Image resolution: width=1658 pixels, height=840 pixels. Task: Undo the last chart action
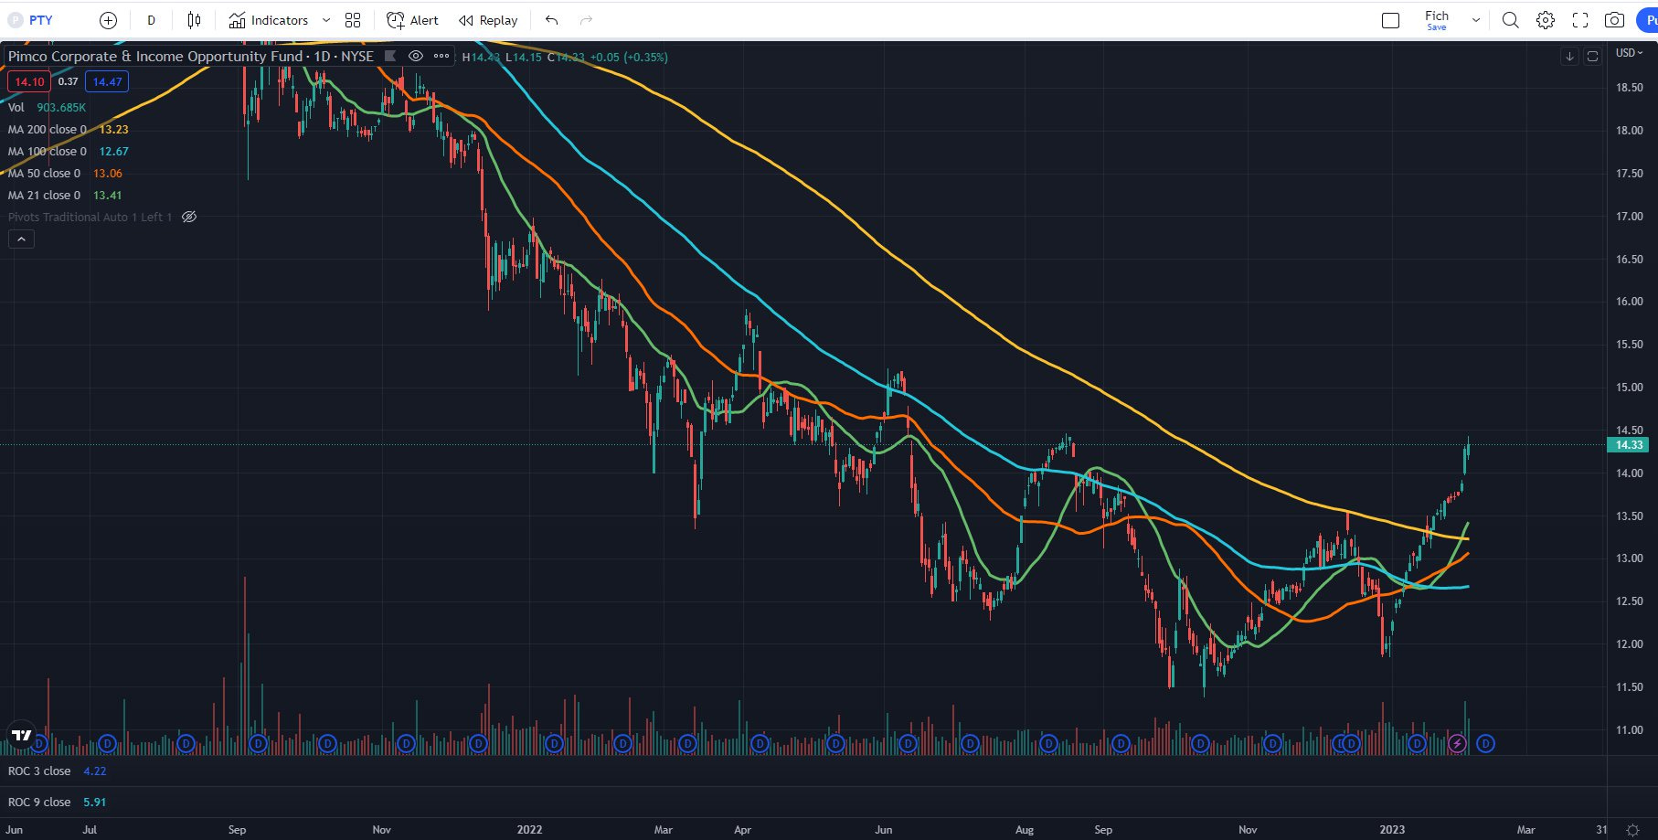coord(551,20)
